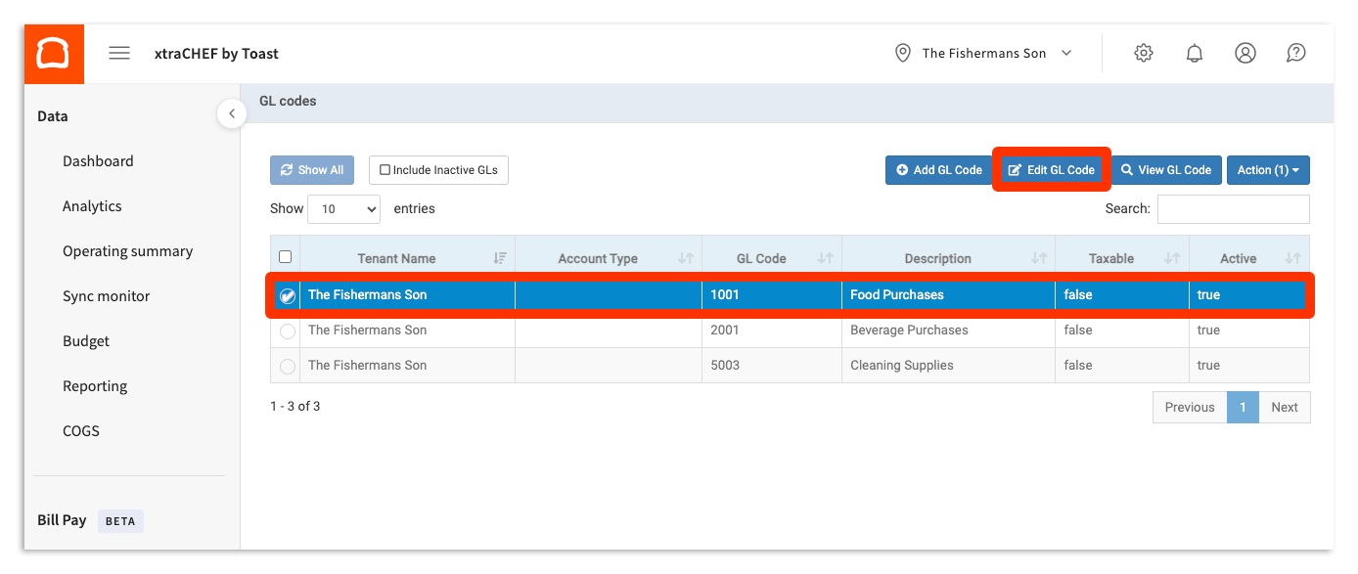Select the row for GL Code 2001
The width and height of the screenshot is (1358, 574).
287,331
